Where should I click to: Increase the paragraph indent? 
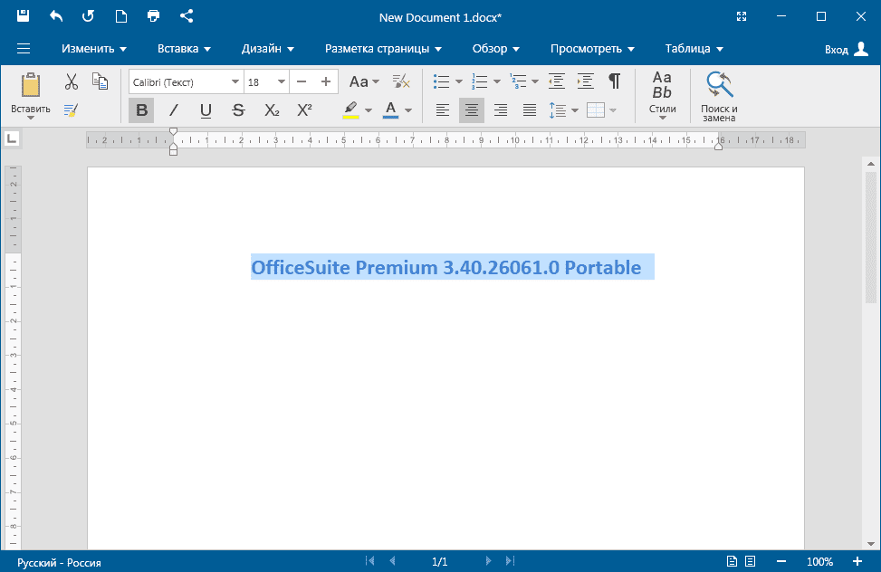pyautogui.click(x=586, y=81)
